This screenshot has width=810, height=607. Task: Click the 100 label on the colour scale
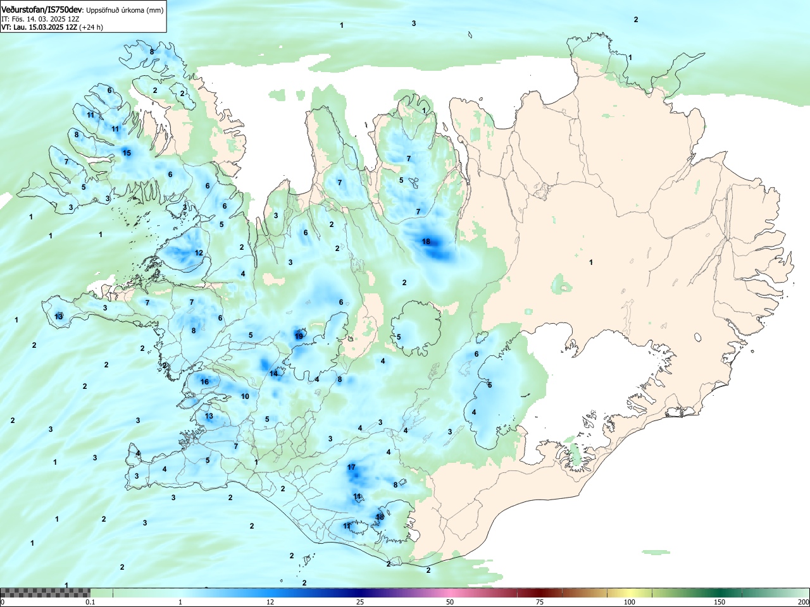(x=630, y=602)
